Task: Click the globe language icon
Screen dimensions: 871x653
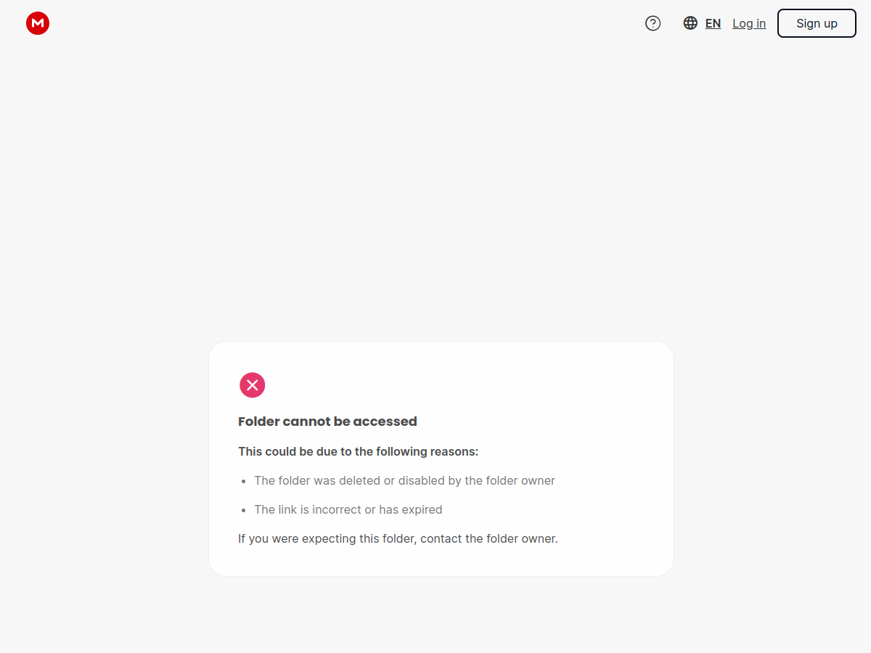Action: point(690,23)
